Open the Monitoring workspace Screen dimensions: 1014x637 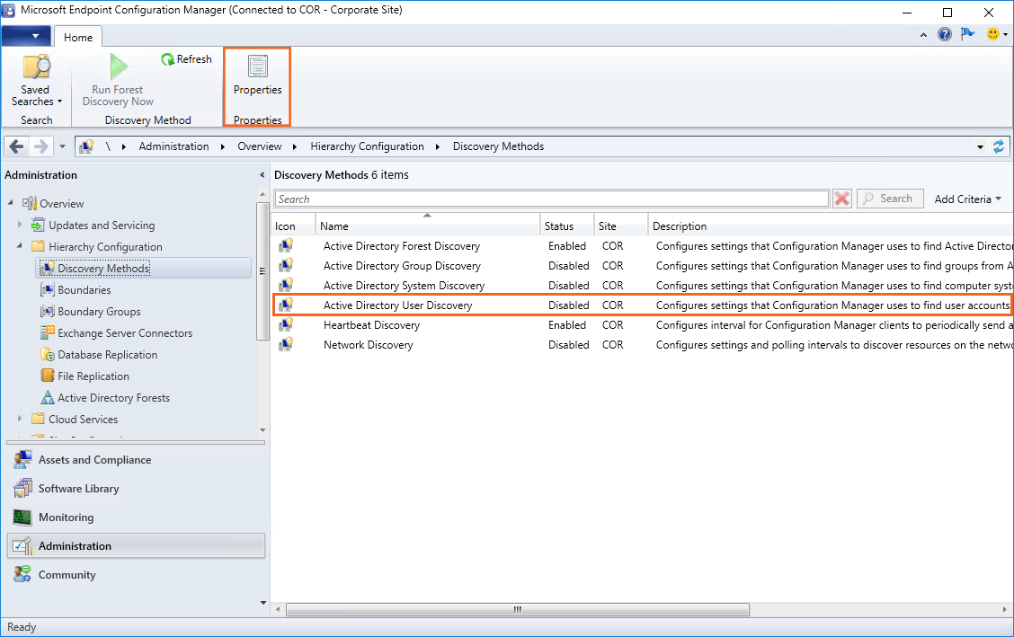(66, 518)
